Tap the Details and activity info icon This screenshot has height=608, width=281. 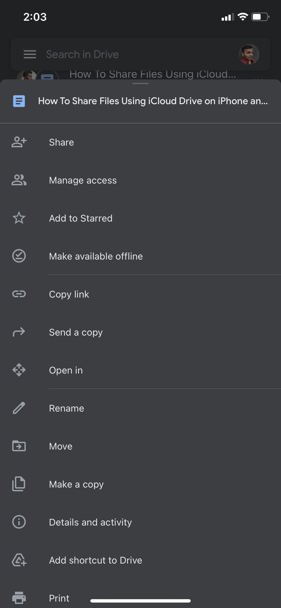pos(19,522)
